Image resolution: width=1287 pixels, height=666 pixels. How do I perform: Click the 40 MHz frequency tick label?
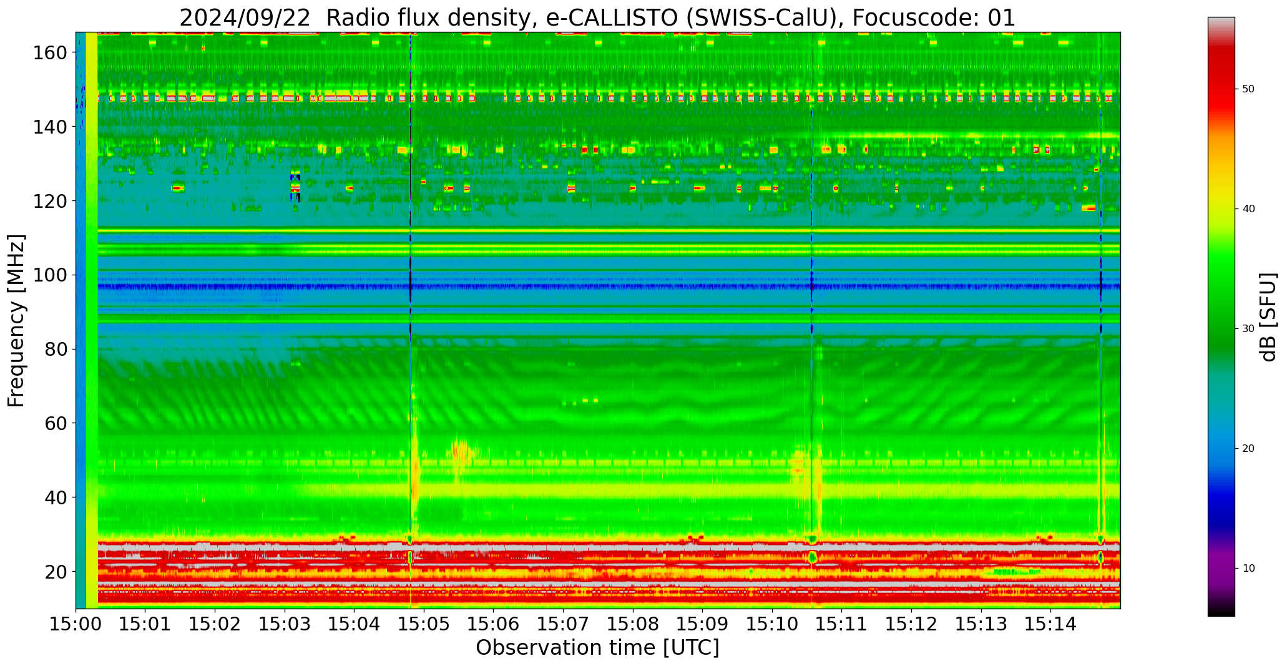point(56,497)
